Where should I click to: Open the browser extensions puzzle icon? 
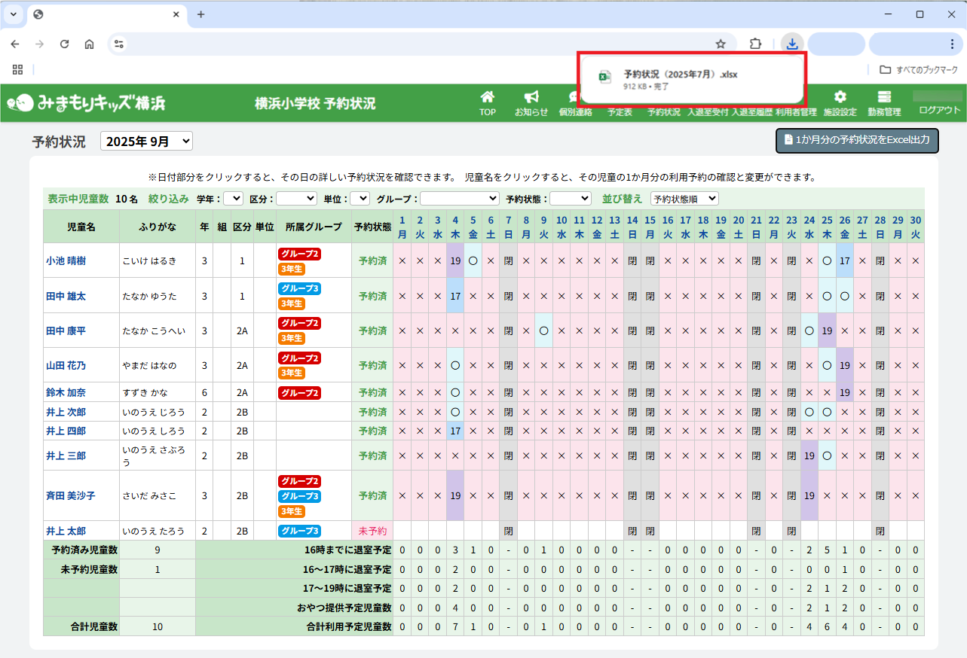coord(755,44)
